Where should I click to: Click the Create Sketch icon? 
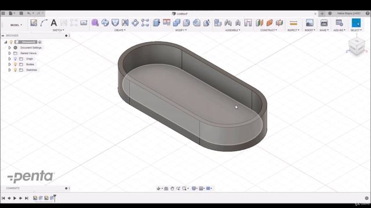[x=34, y=23]
